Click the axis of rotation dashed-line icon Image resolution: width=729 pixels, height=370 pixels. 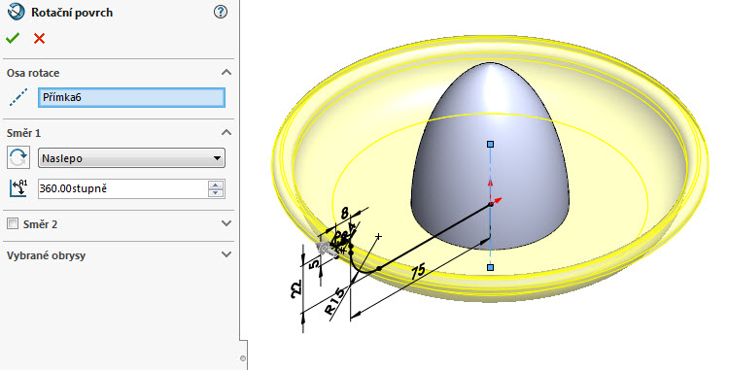(18, 97)
